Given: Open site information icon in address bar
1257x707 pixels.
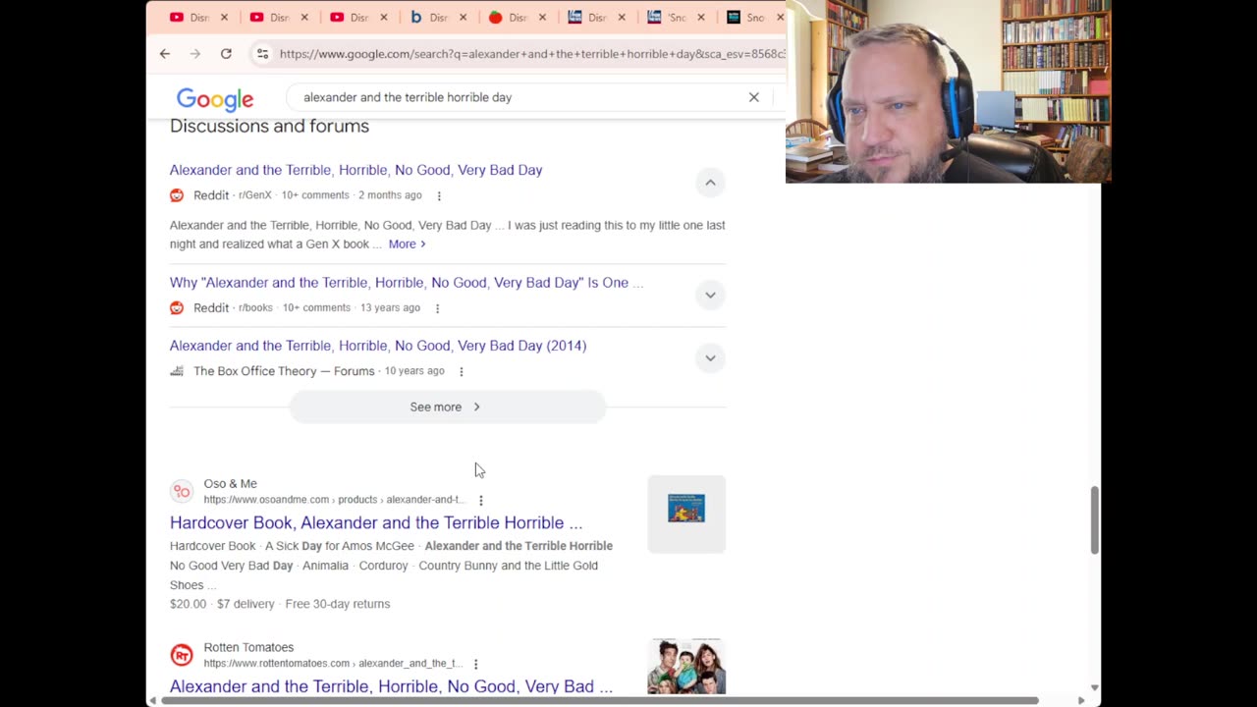Looking at the screenshot, I should (x=262, y=54).
